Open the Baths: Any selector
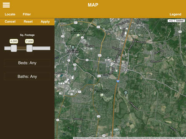 tap(27, 76)
